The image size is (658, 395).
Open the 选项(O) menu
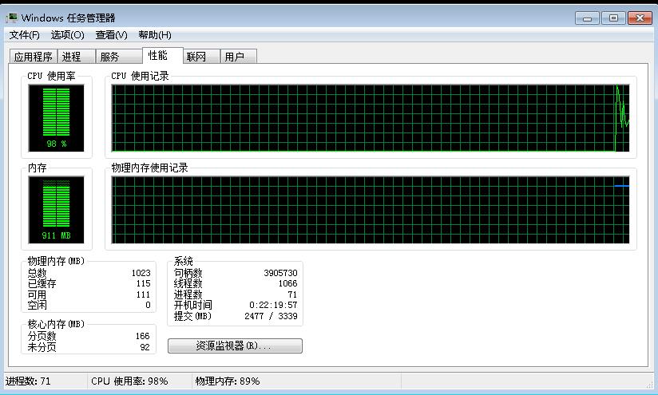68,35
